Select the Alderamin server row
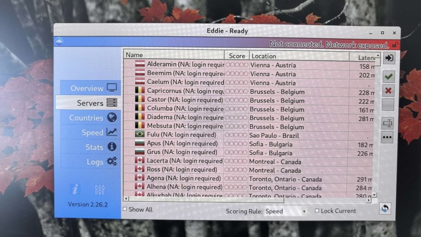 pos(249,65)
